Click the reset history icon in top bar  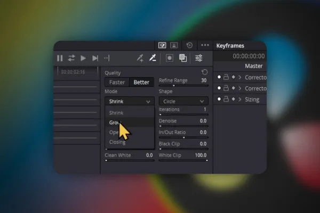coord(189,45)
